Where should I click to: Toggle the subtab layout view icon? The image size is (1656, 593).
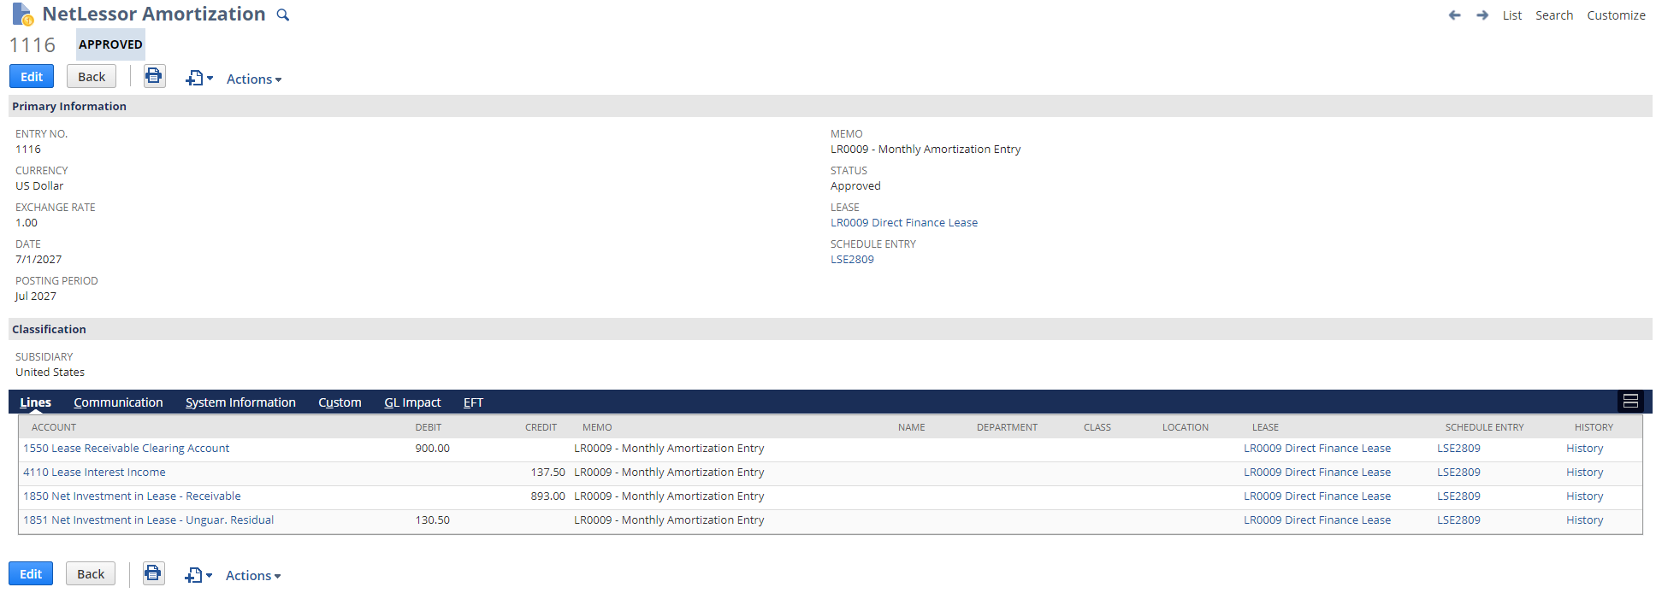[x=1630, y=402]
